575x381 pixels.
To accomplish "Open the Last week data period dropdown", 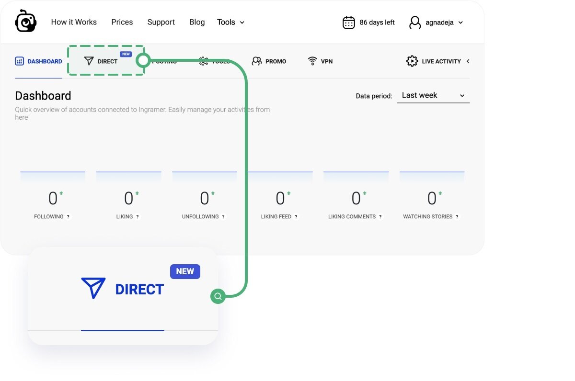I will 433,95.
